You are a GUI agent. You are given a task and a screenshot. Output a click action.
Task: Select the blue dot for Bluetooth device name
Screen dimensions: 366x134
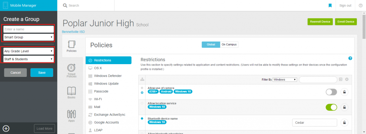click(x=142, y=119)
